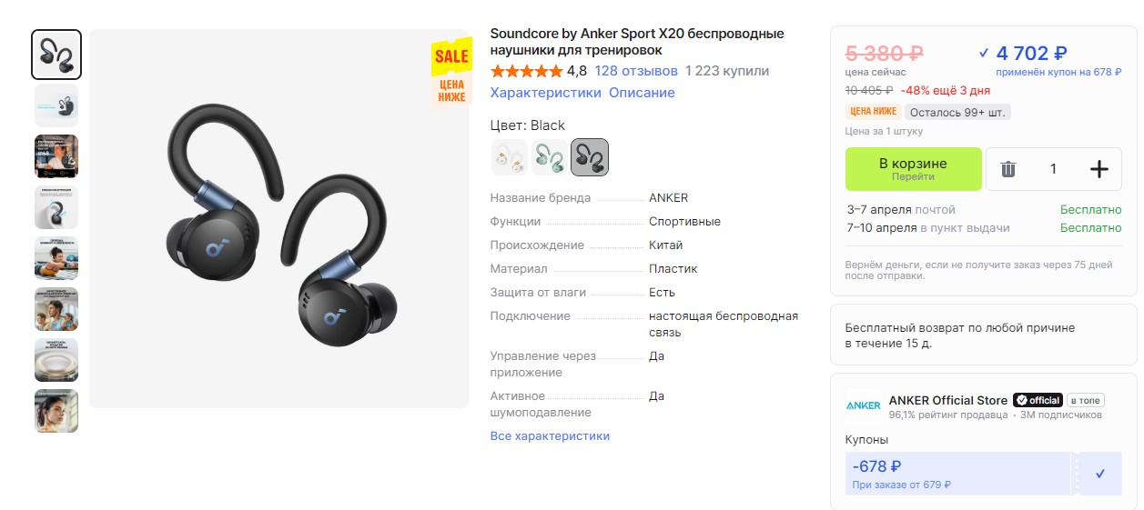The height and width of the screenshot is (510, 1144).
Task: Choose the green color variant swatch
Action: pos(549,157)
